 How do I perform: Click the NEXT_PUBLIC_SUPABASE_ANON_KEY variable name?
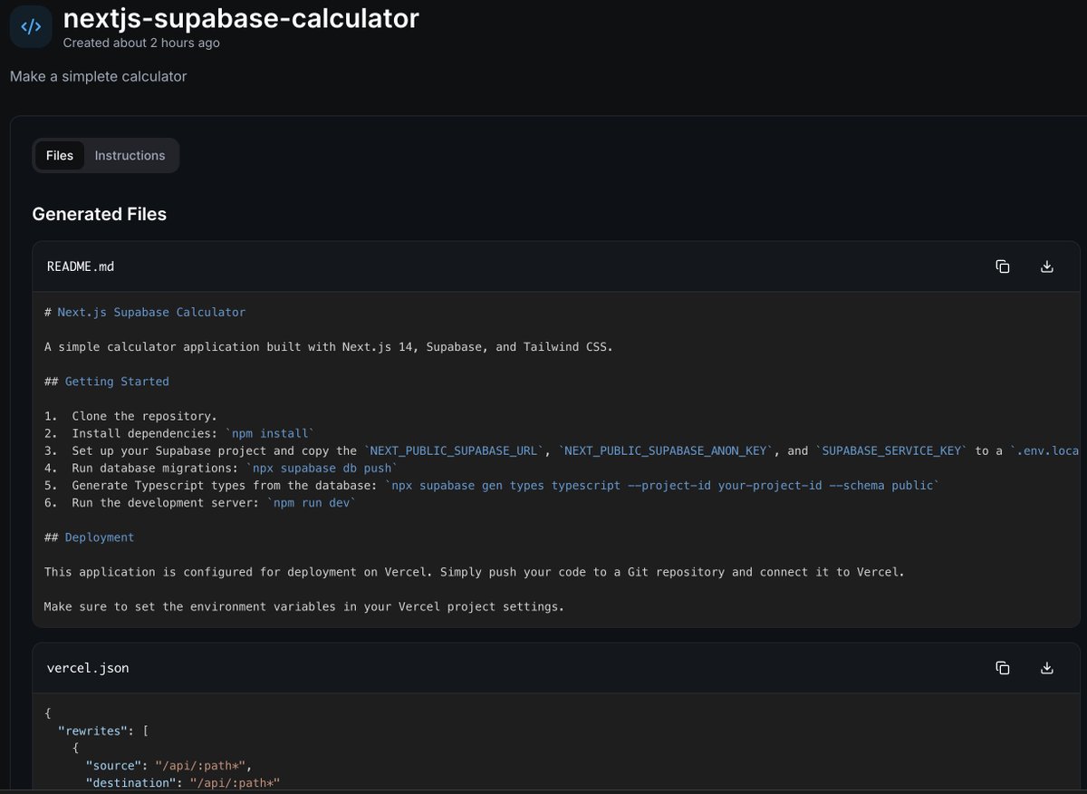pos(667,450)
